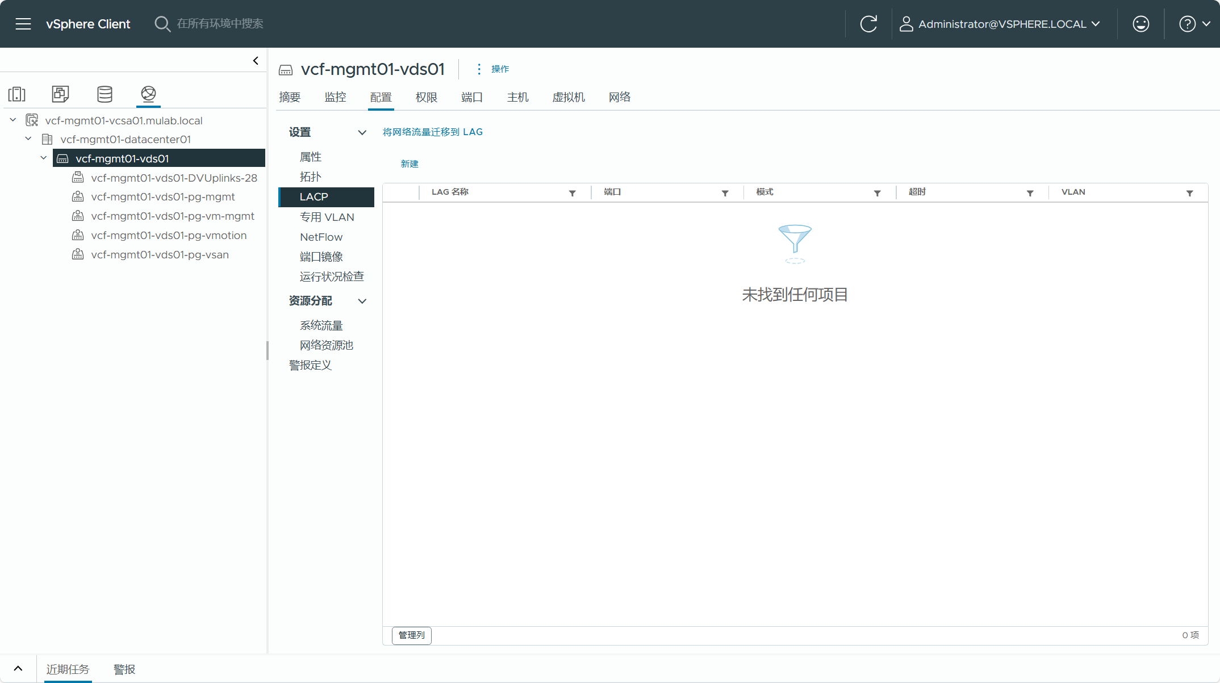Click the 管理列 button
1220x683 pixels.
tap(411, 635)
